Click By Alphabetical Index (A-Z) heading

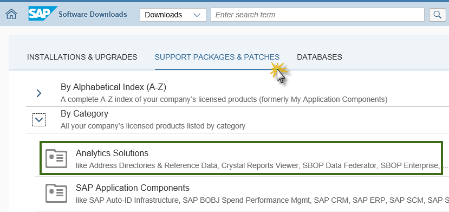pyautogui.click(x=113, y=87)
